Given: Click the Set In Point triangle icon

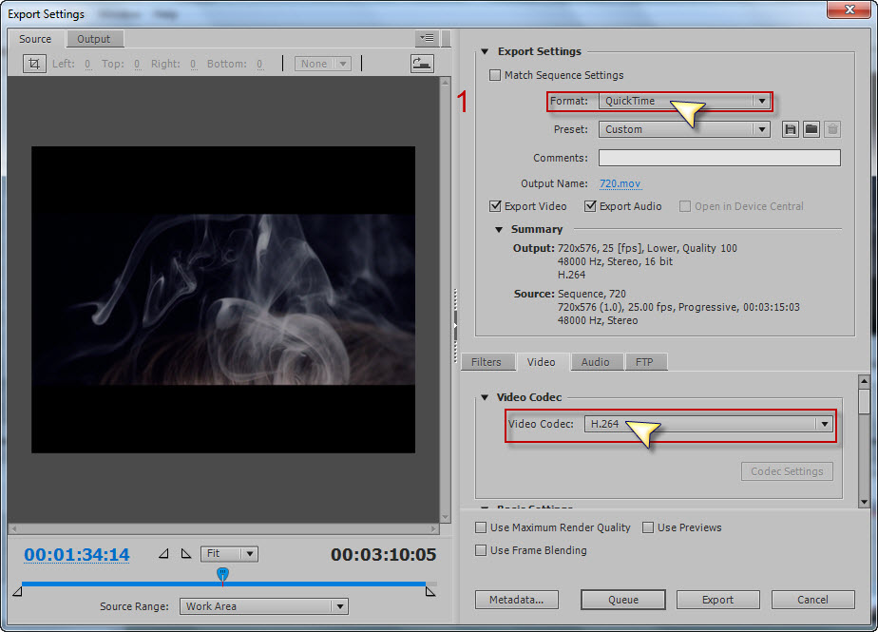Looking at the screenshot, I should 163,553.
